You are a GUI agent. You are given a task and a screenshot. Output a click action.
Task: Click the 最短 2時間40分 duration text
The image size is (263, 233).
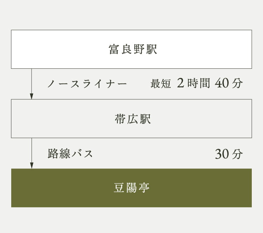[197, 83]
